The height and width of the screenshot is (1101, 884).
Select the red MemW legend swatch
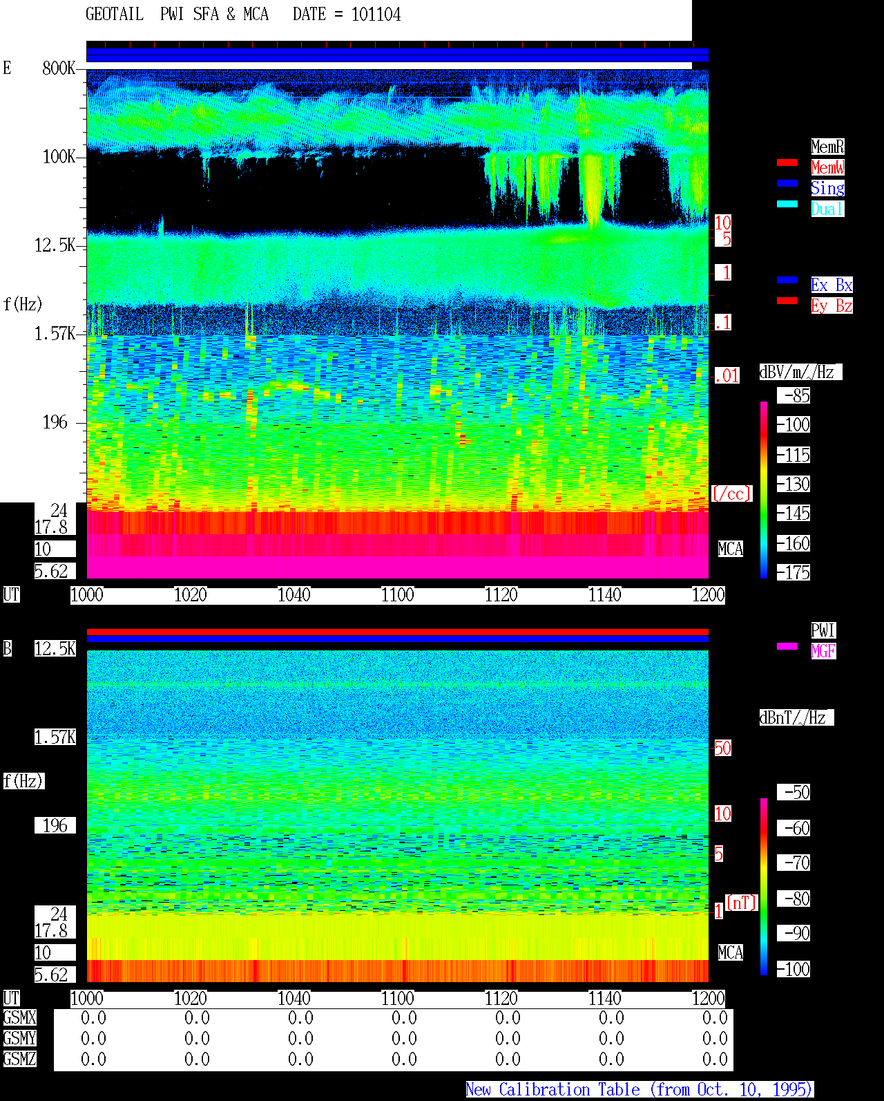pyautogui.click(x=787, y=162)
